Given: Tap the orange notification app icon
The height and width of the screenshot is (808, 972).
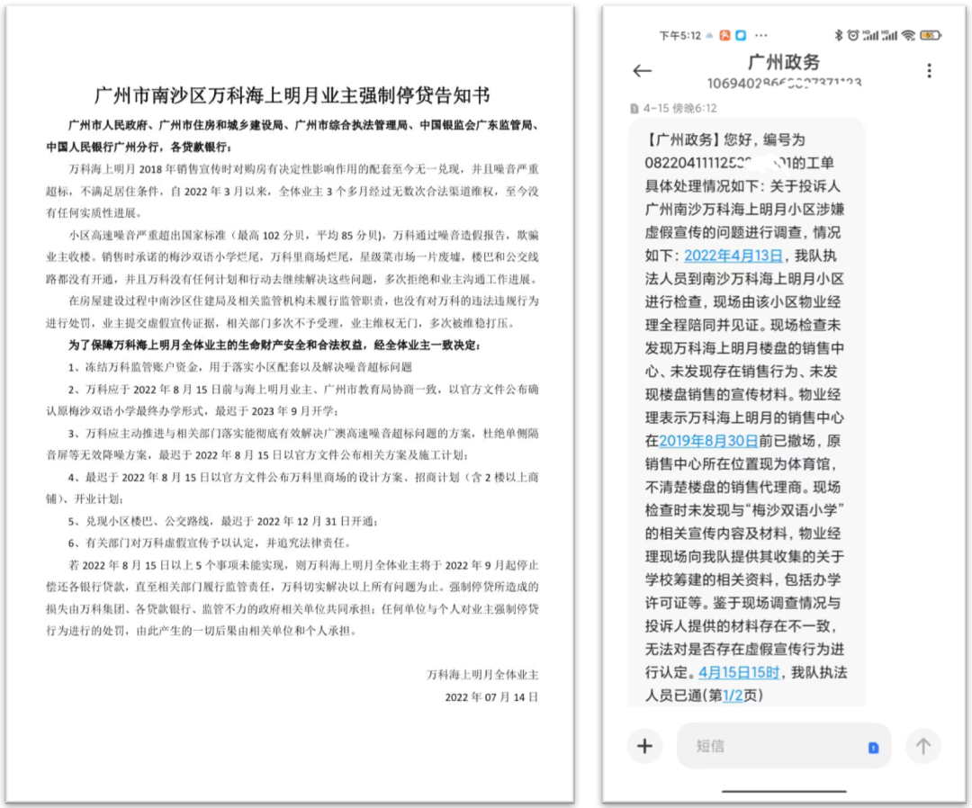Looking at the screenshot, I should [x=724, y=35].
